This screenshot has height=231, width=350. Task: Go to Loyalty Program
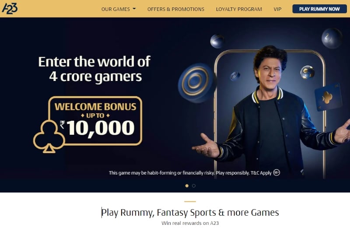pos(239,9)
